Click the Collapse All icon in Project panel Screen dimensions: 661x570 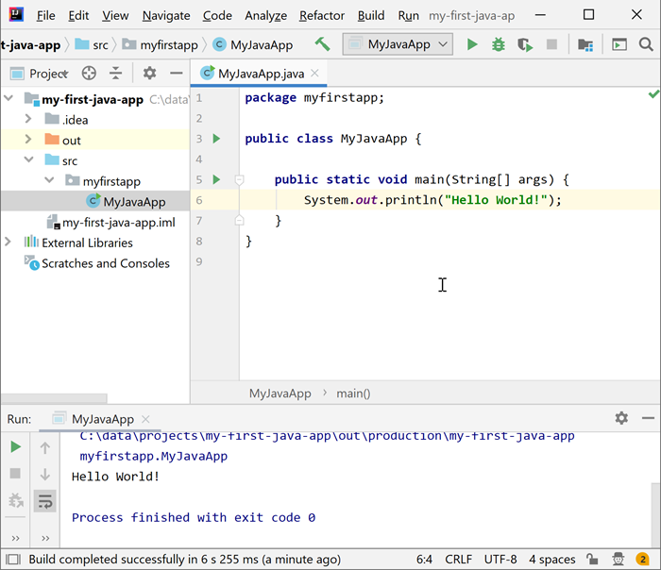tap(115, 74)
